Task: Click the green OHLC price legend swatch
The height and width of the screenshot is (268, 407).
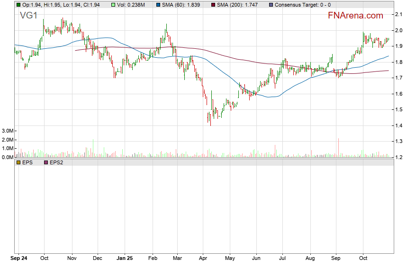Action: pyautogui.click(x=18, y=5)
